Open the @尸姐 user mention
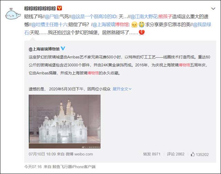Screen dimensions: 221x174 pyautogui.click(x=51, y=17)
